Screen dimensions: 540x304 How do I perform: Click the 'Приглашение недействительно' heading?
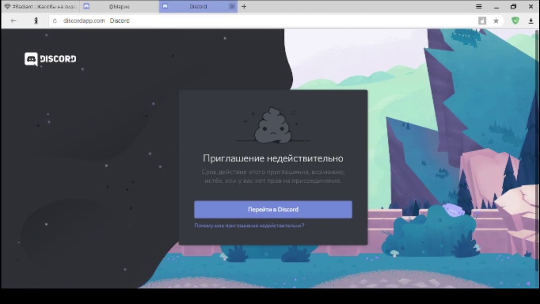click(x=273, y=158)
